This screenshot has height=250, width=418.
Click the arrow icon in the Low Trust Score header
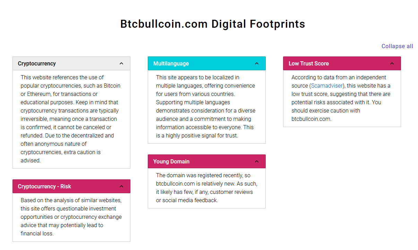[392, 63]
